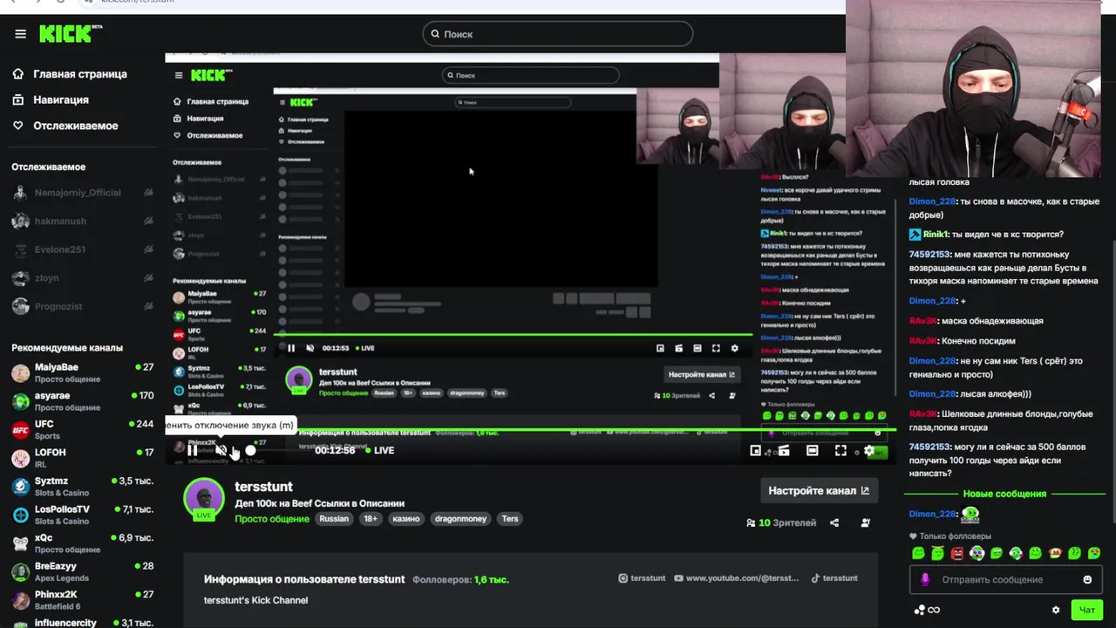This screenshot has height=628, width=1116.
Task: Click the main search field labeled Поиск
Action: pos(558,34)
